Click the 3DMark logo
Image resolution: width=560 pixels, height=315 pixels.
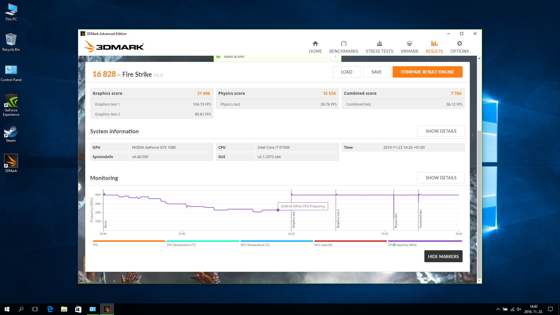[x=114, y=46]
